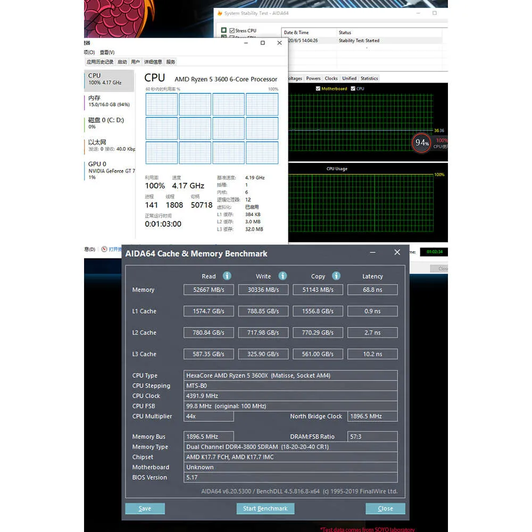Switch to the Clocks tab in Stability Test

click(x=331, y=78)
